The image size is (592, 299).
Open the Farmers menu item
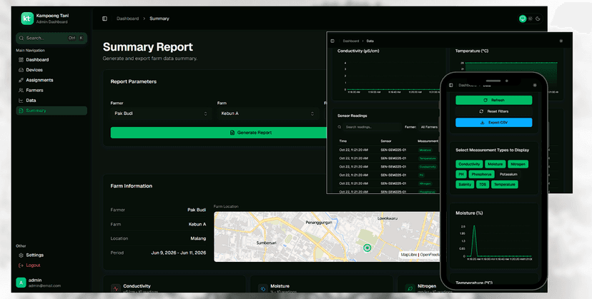coord(51,90)
